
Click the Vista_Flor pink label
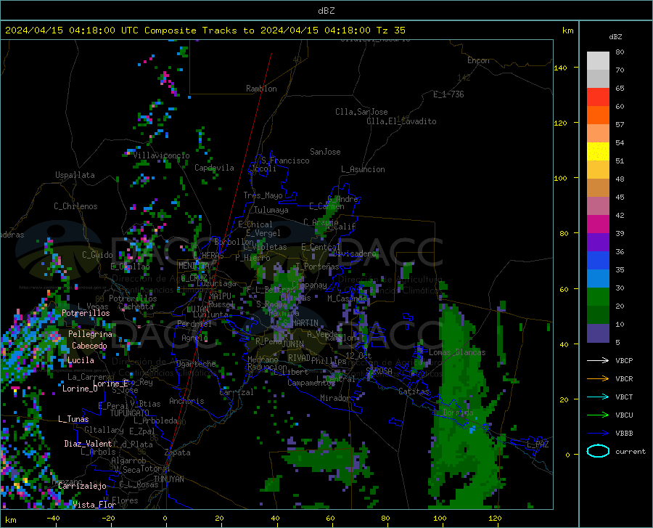(x=94, y=505)
